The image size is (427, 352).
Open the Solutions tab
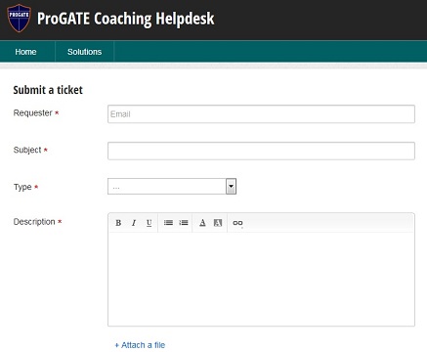tap(84, 52)
